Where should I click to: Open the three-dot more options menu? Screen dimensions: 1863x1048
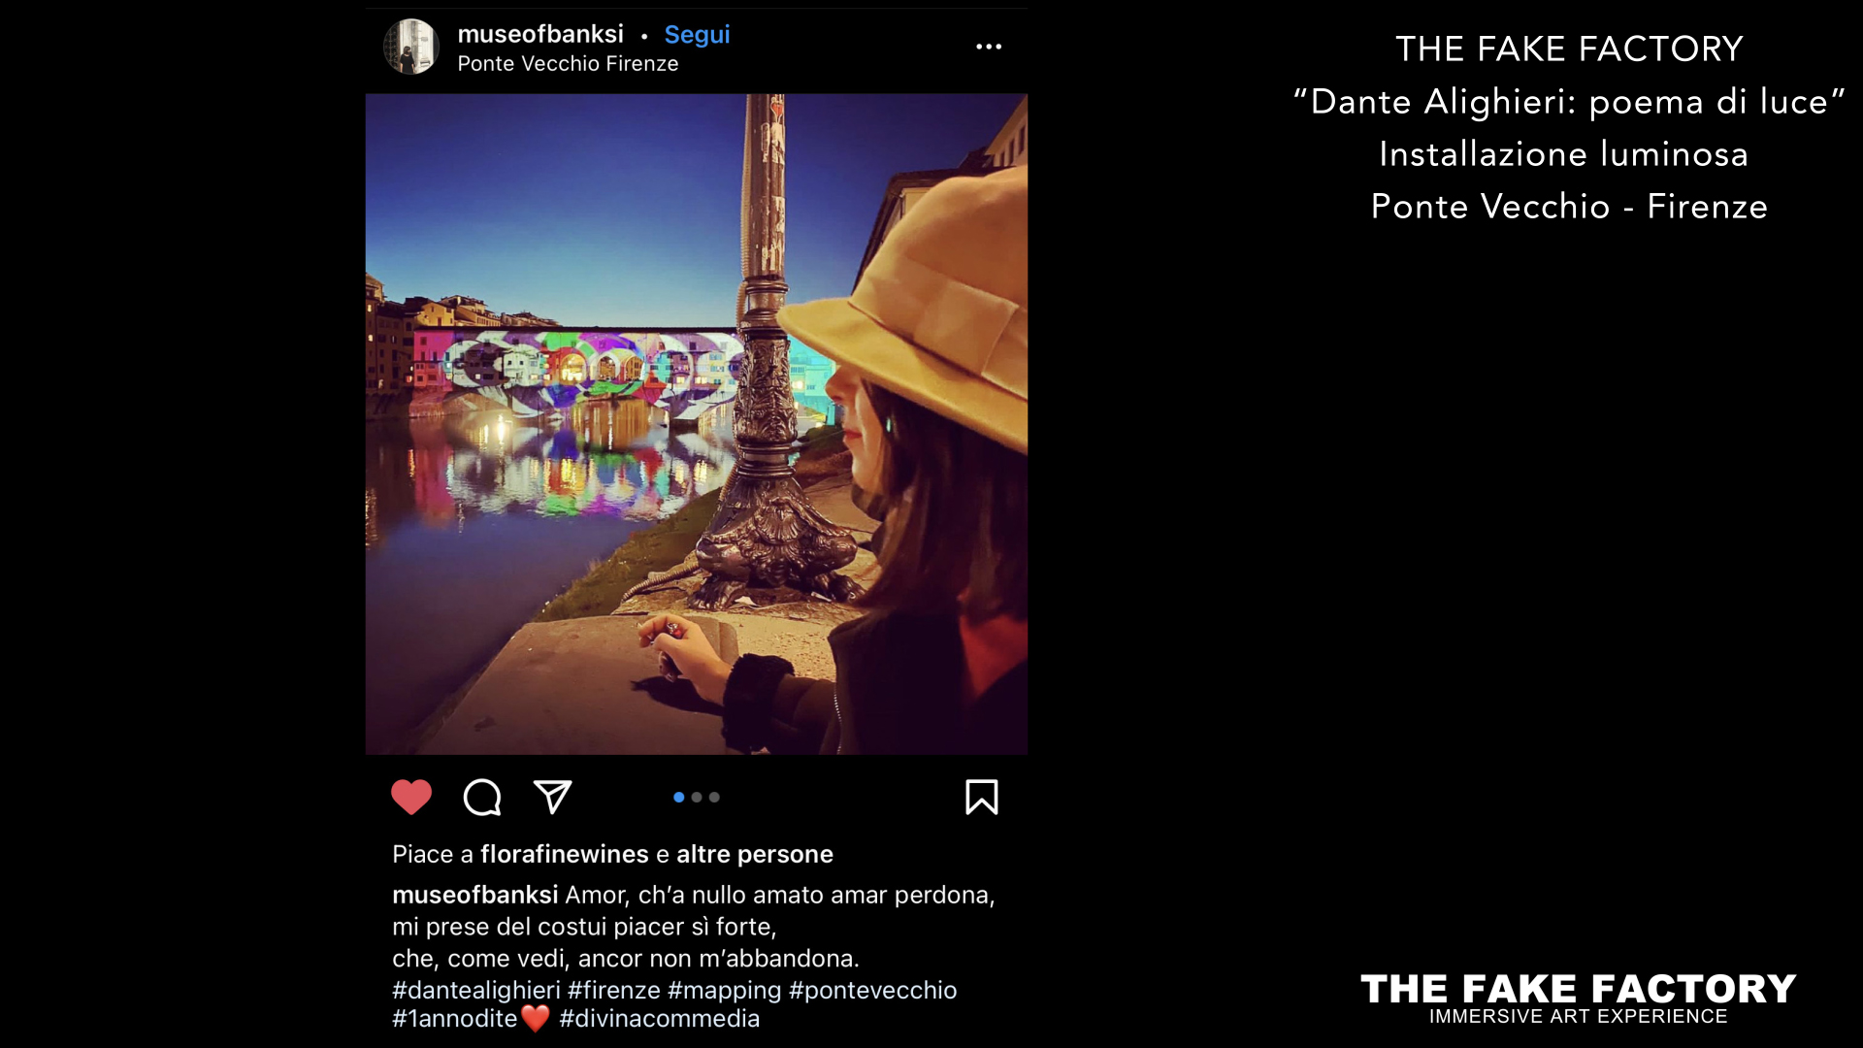click(x=989, y=47)
